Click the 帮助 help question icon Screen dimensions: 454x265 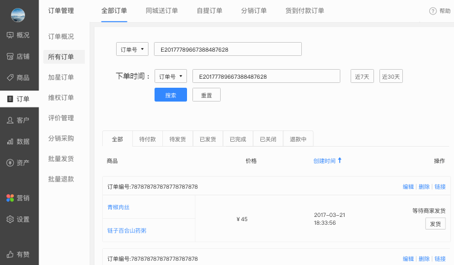coord(433,11)
